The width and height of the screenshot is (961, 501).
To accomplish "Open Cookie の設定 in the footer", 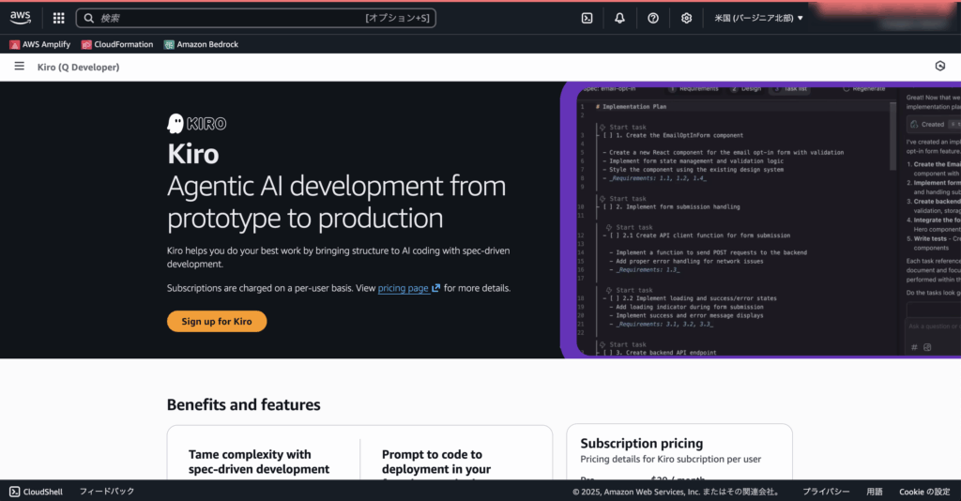I will pyautogui.click(x=924, y=492).
